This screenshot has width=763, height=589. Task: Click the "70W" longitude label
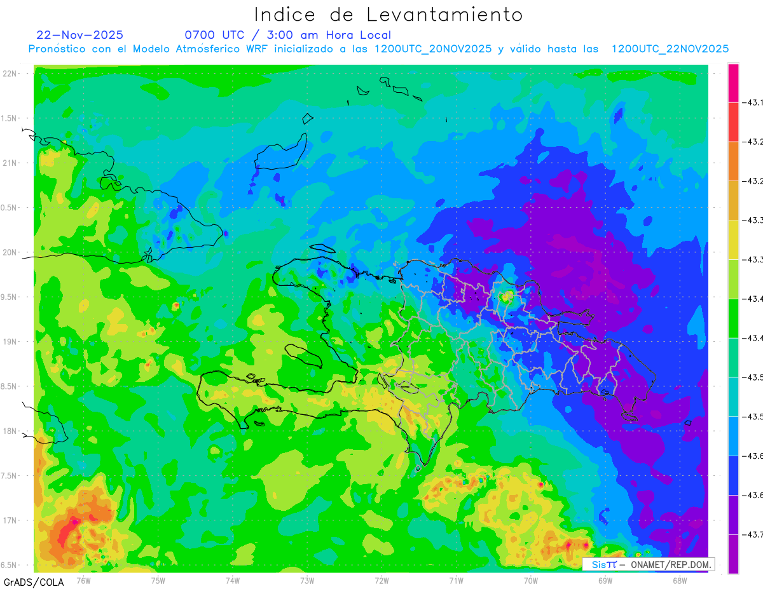(530, 579)
